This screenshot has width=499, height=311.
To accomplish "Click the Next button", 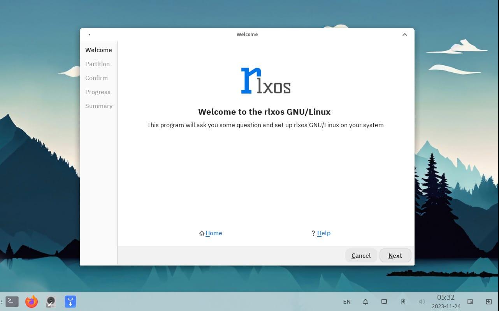I will pos(395,255).
